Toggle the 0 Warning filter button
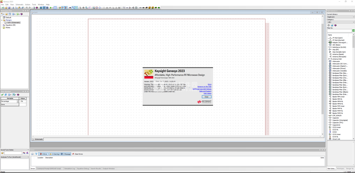355x173 pixels. click(x=54, y=154)
